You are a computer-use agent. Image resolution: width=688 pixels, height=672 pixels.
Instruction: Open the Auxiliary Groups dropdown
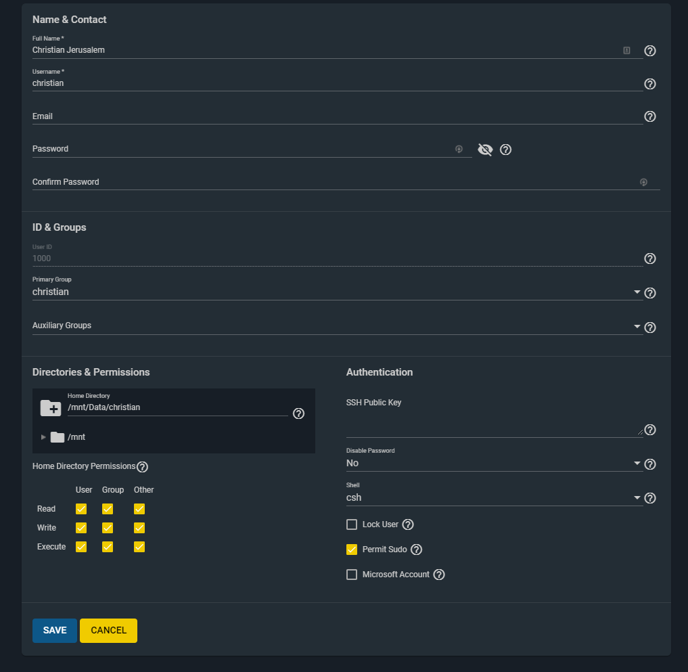(x=338, y=326)
